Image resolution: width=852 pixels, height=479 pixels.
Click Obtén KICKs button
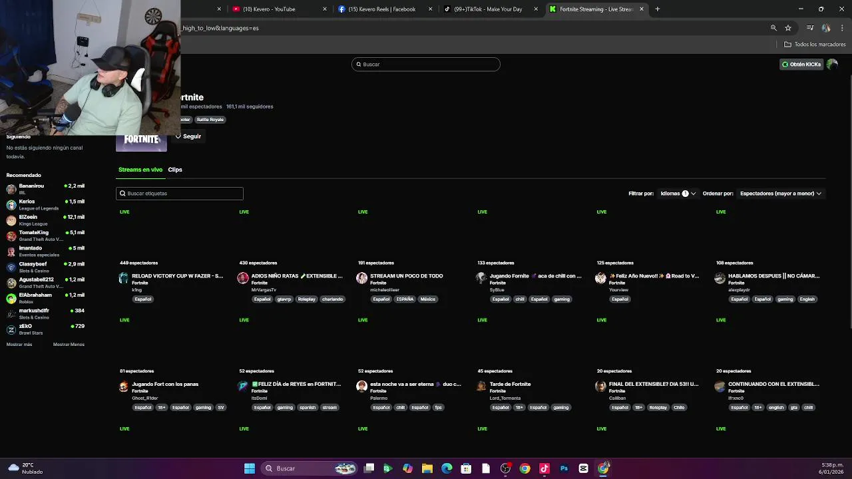801,65
